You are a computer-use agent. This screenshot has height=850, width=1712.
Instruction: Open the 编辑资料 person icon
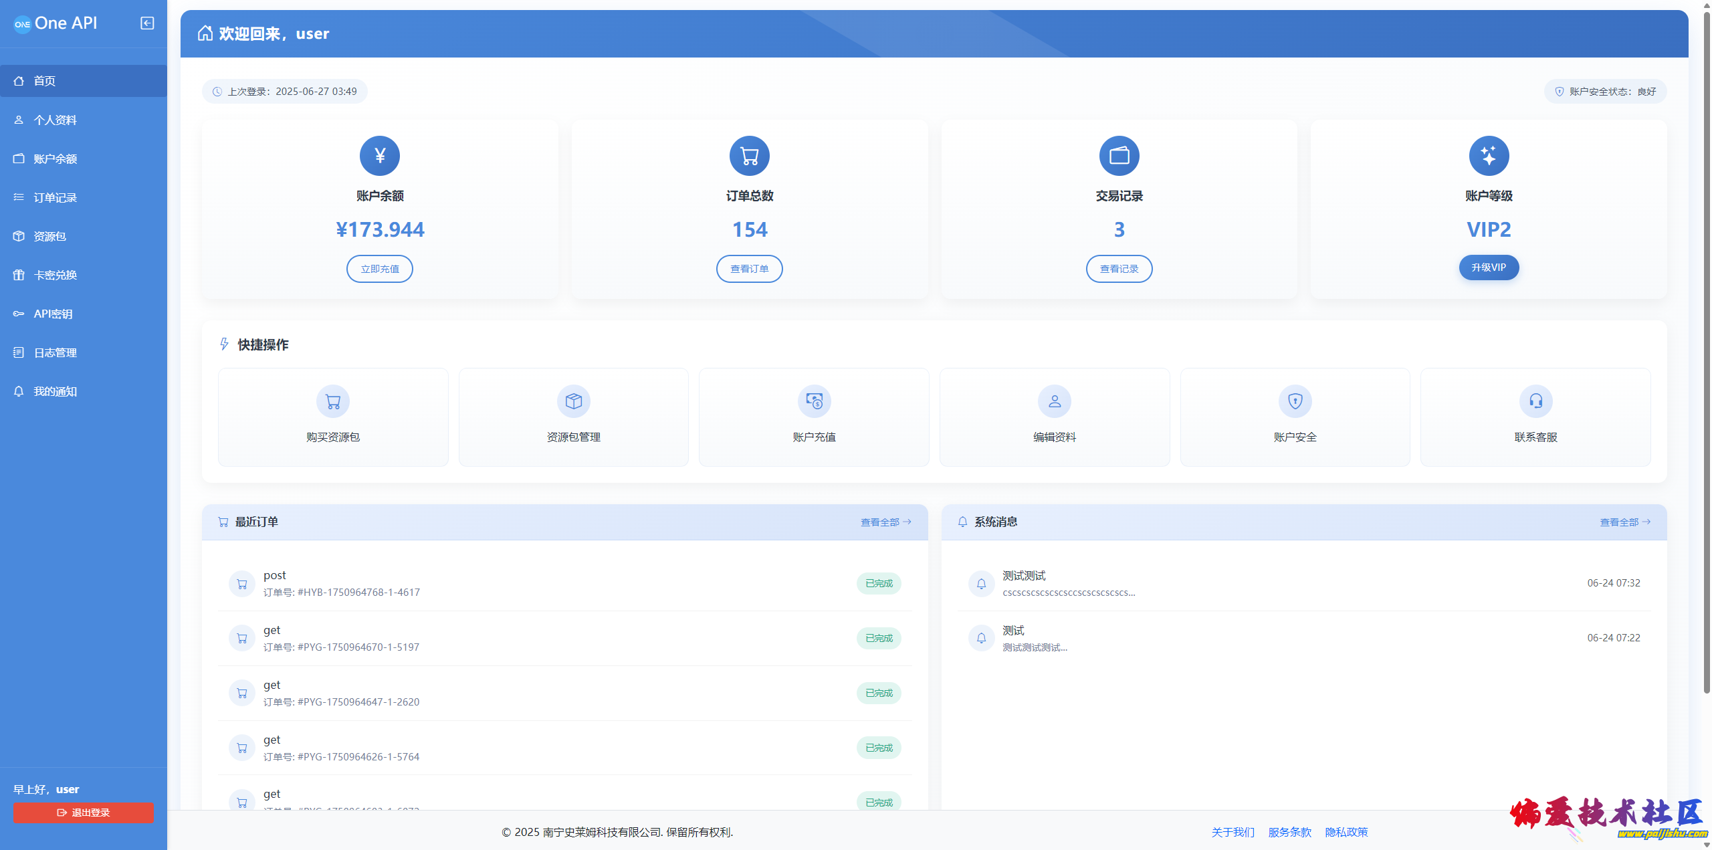pos(1055,401)
